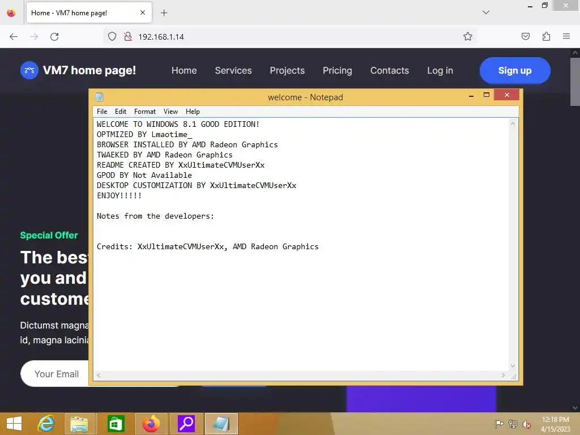Launch Internet Explorer from the taskbar
This screenshot has width=580, height=435.
[x=46, y=424]
